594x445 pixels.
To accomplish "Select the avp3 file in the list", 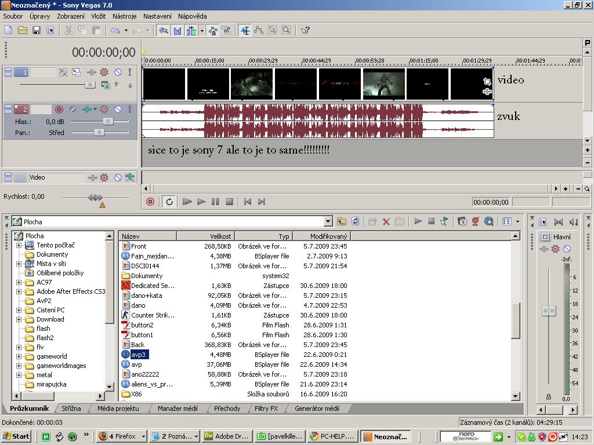I will (139, 355).
